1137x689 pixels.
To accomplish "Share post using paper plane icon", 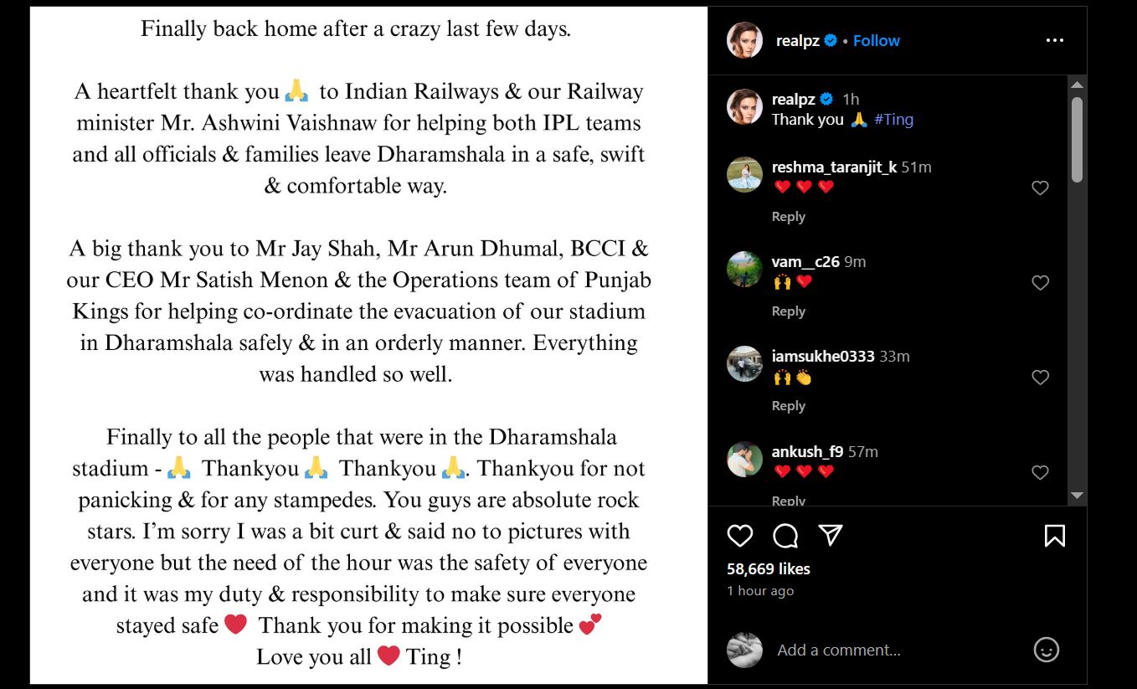I will click(830, 536).
